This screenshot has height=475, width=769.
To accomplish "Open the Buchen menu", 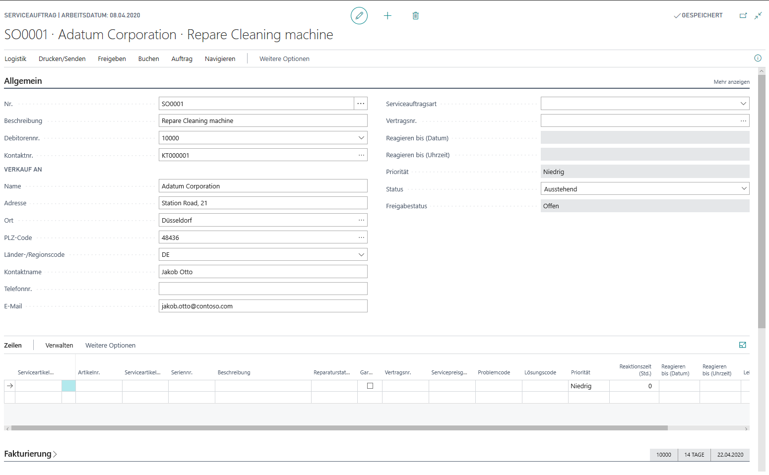I will coord(148,59).
